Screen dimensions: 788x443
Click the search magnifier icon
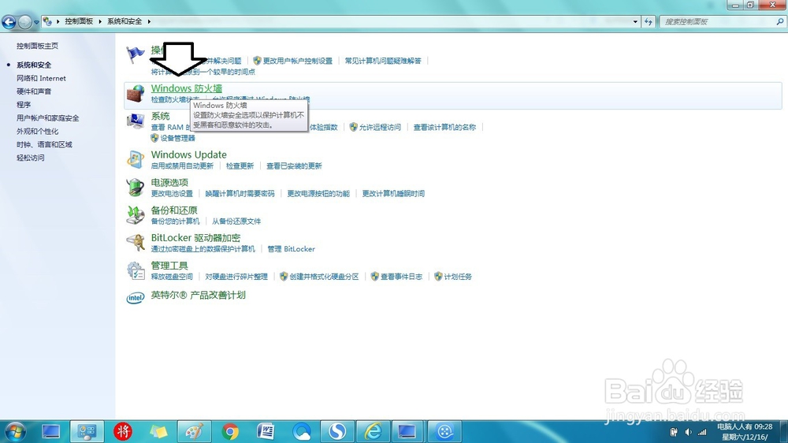[779, 21]
